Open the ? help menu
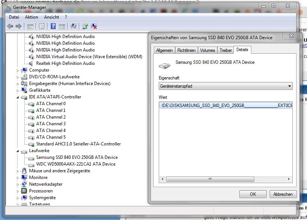Screen dimensions: 307x220 pos(66,17)
